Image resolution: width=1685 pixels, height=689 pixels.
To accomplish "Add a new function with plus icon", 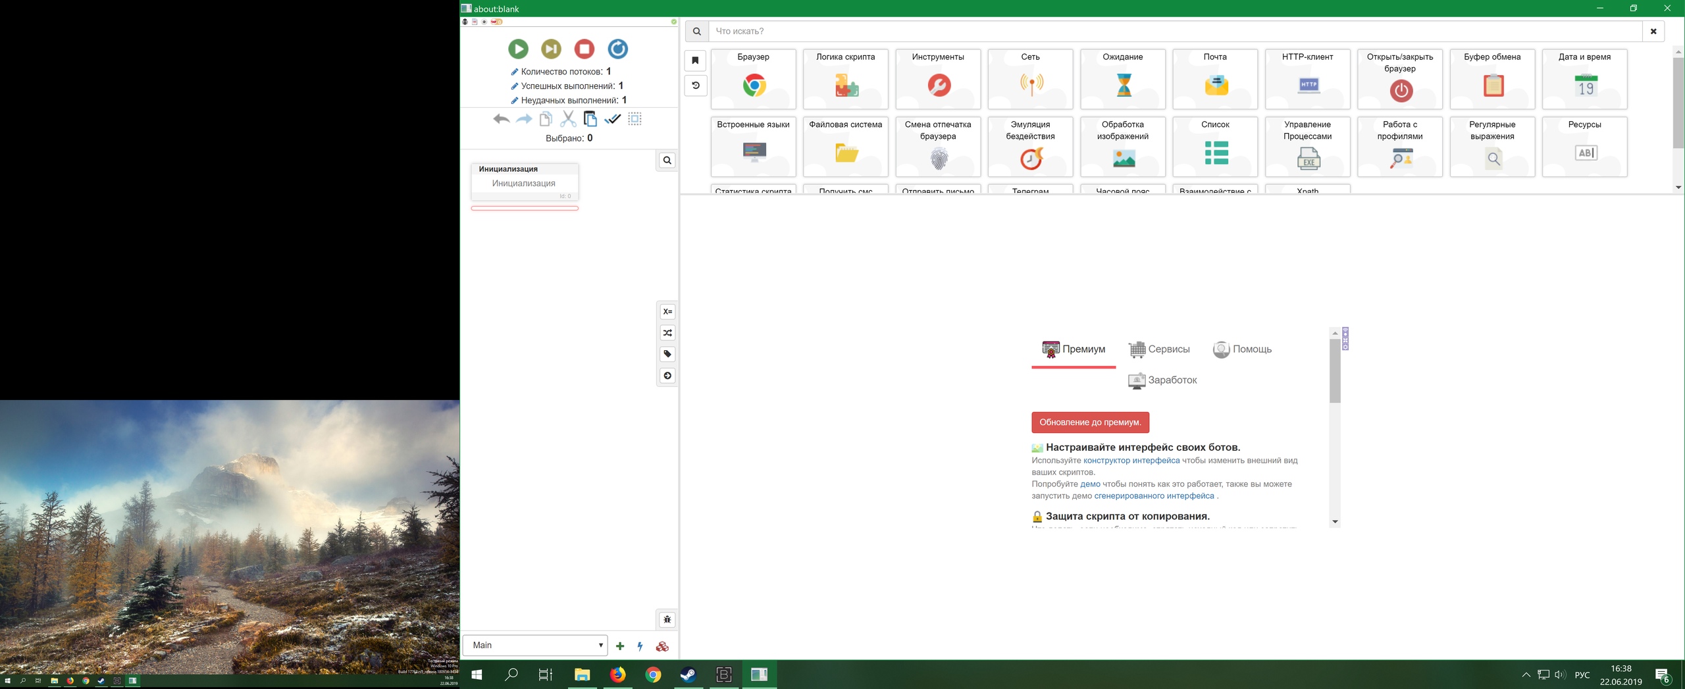I will coord(620,646).
